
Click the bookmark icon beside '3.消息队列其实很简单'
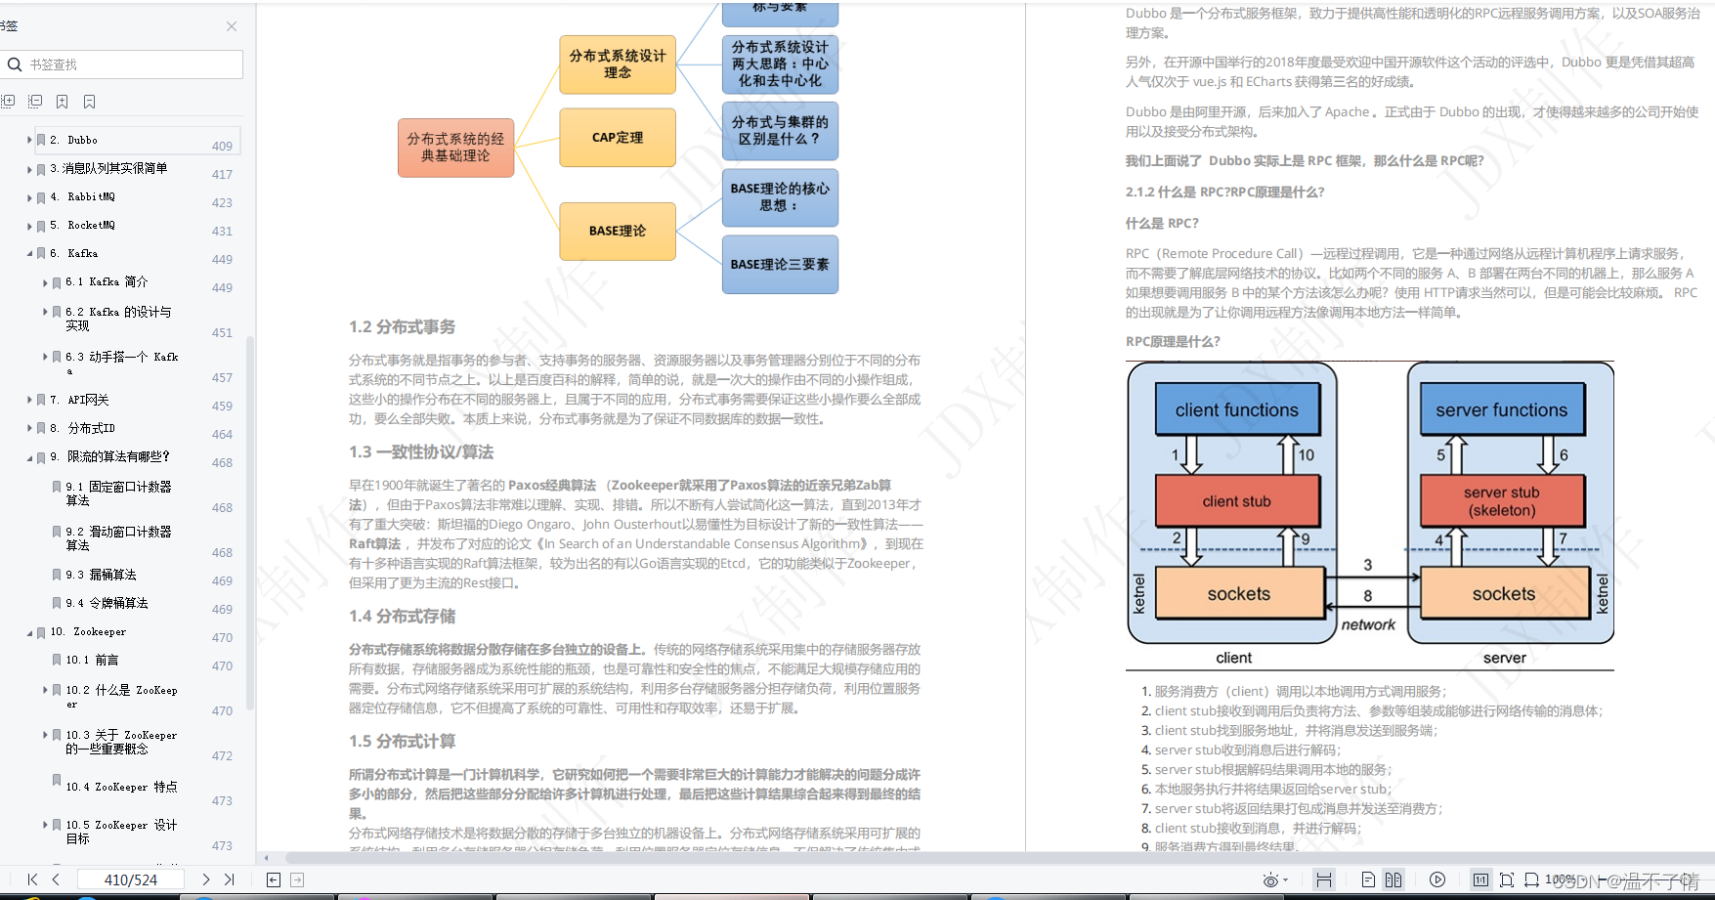(x=41, y=169)
